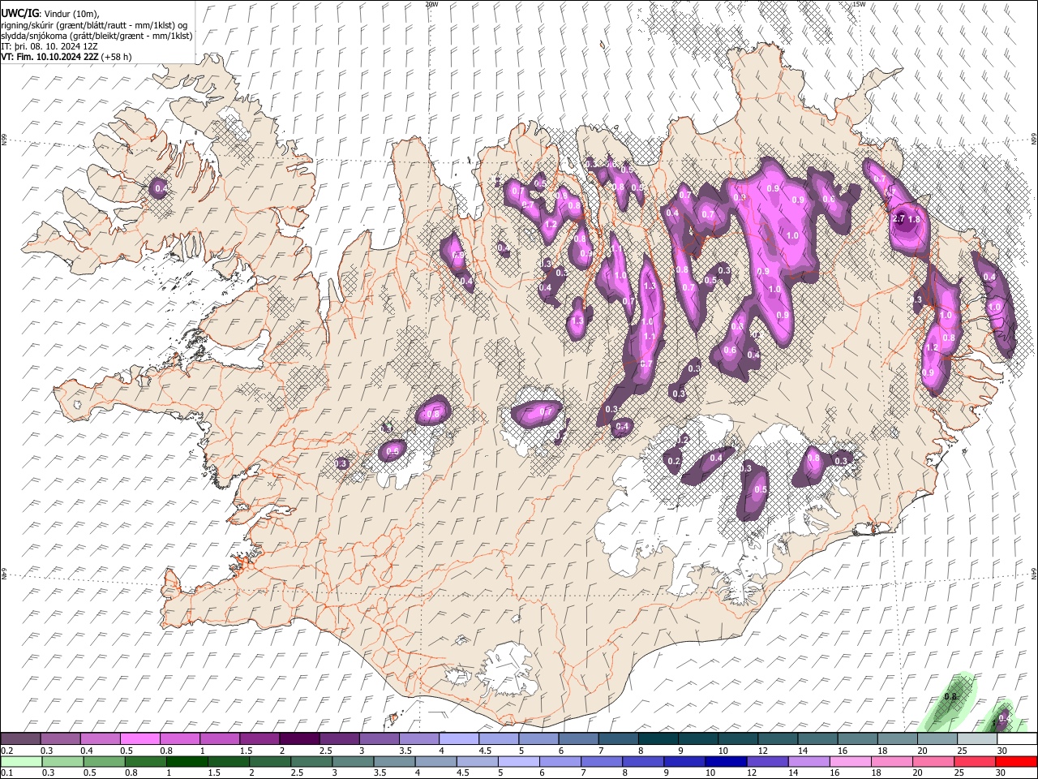Pick the violet 12 swatch in bottom legend row
Viewport: 1038px width, 779px height.
767,762
